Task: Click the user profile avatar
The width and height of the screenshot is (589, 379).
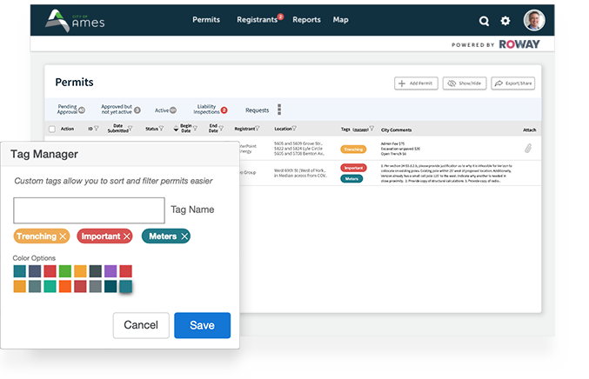Action: [534, 20]
